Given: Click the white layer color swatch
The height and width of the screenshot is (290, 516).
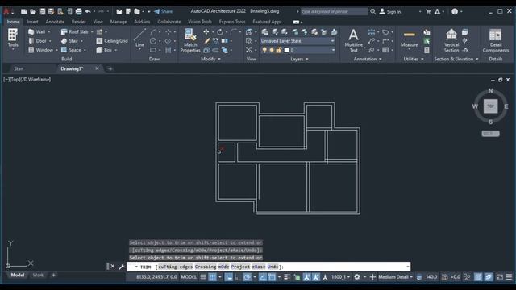Looking at the screenshot, I should (x=286, y=50).
